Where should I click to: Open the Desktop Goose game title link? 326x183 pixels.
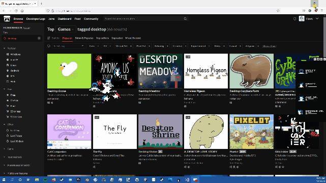pyautogui.click(x=56, y=91)
